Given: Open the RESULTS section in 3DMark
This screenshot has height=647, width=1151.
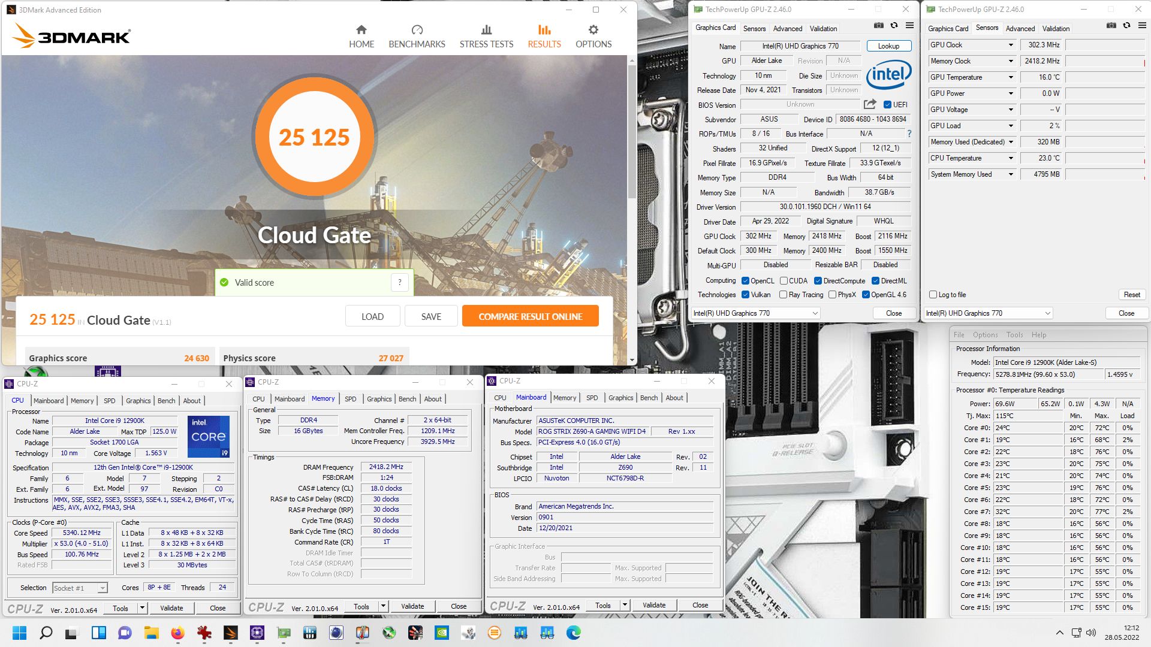Looking at the screenshot, I should (x=544, y=37).
